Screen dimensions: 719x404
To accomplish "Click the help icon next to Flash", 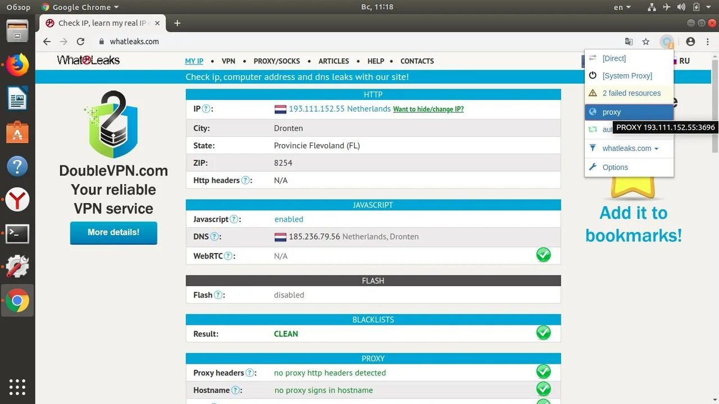I will point(218,295).
